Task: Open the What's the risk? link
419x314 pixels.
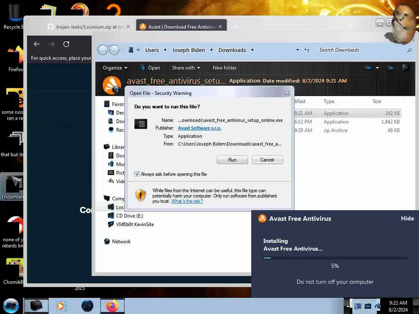Action: pos(187,201)
